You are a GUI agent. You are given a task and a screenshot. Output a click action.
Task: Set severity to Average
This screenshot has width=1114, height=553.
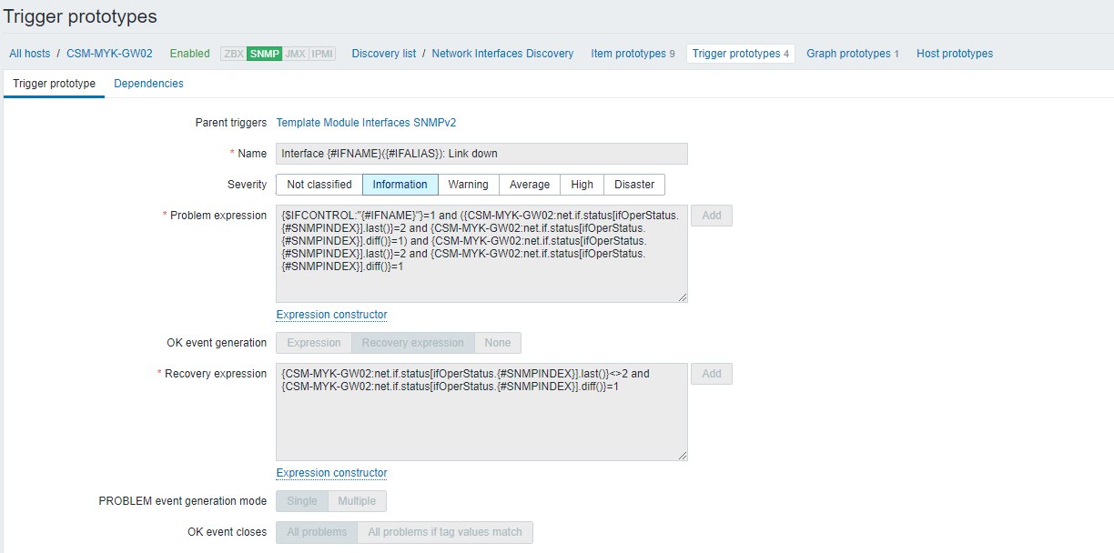[x=530, y=185]
